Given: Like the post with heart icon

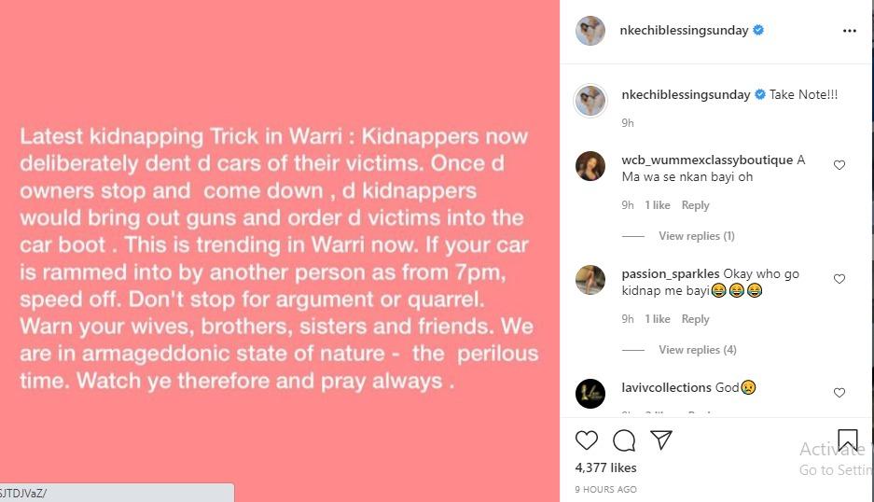Looking at the screenshot, I should [587, 440].
